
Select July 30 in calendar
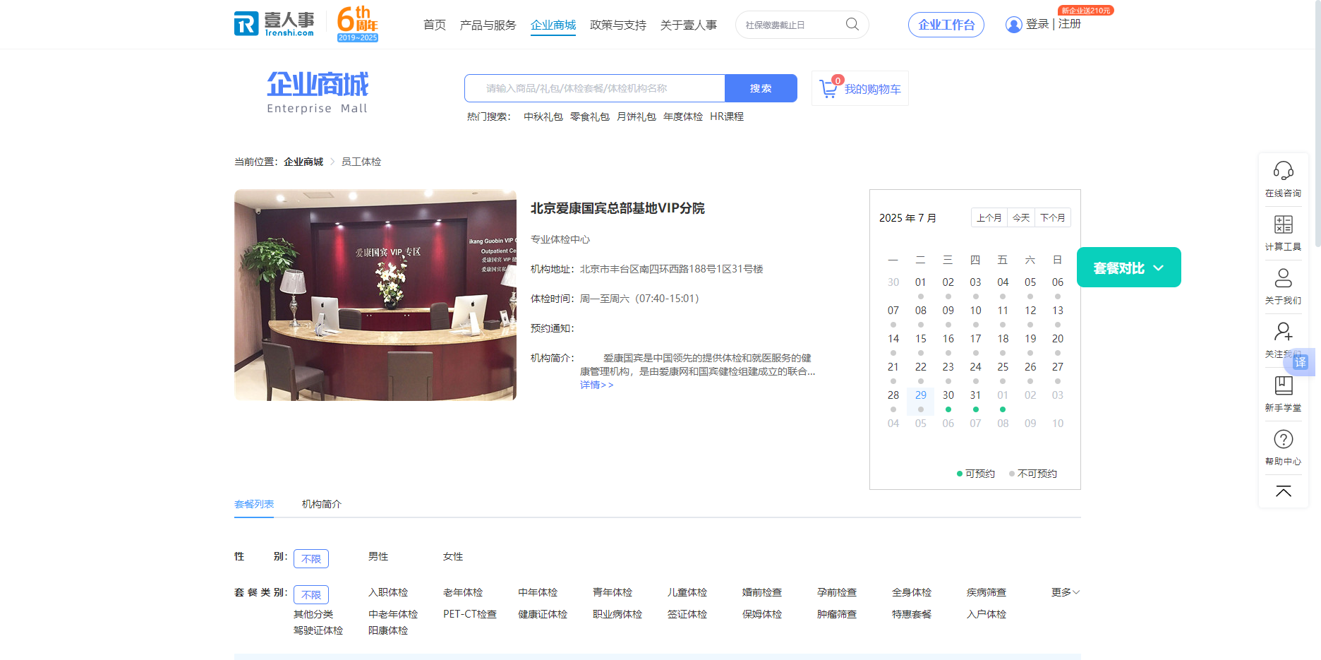948,400
